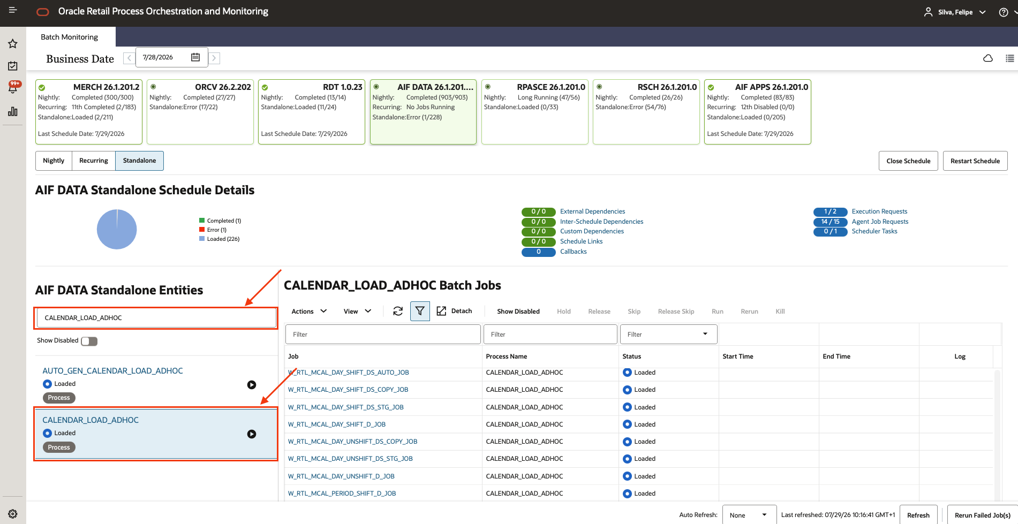Open the Scheduler Tasks link

(874, 231)
